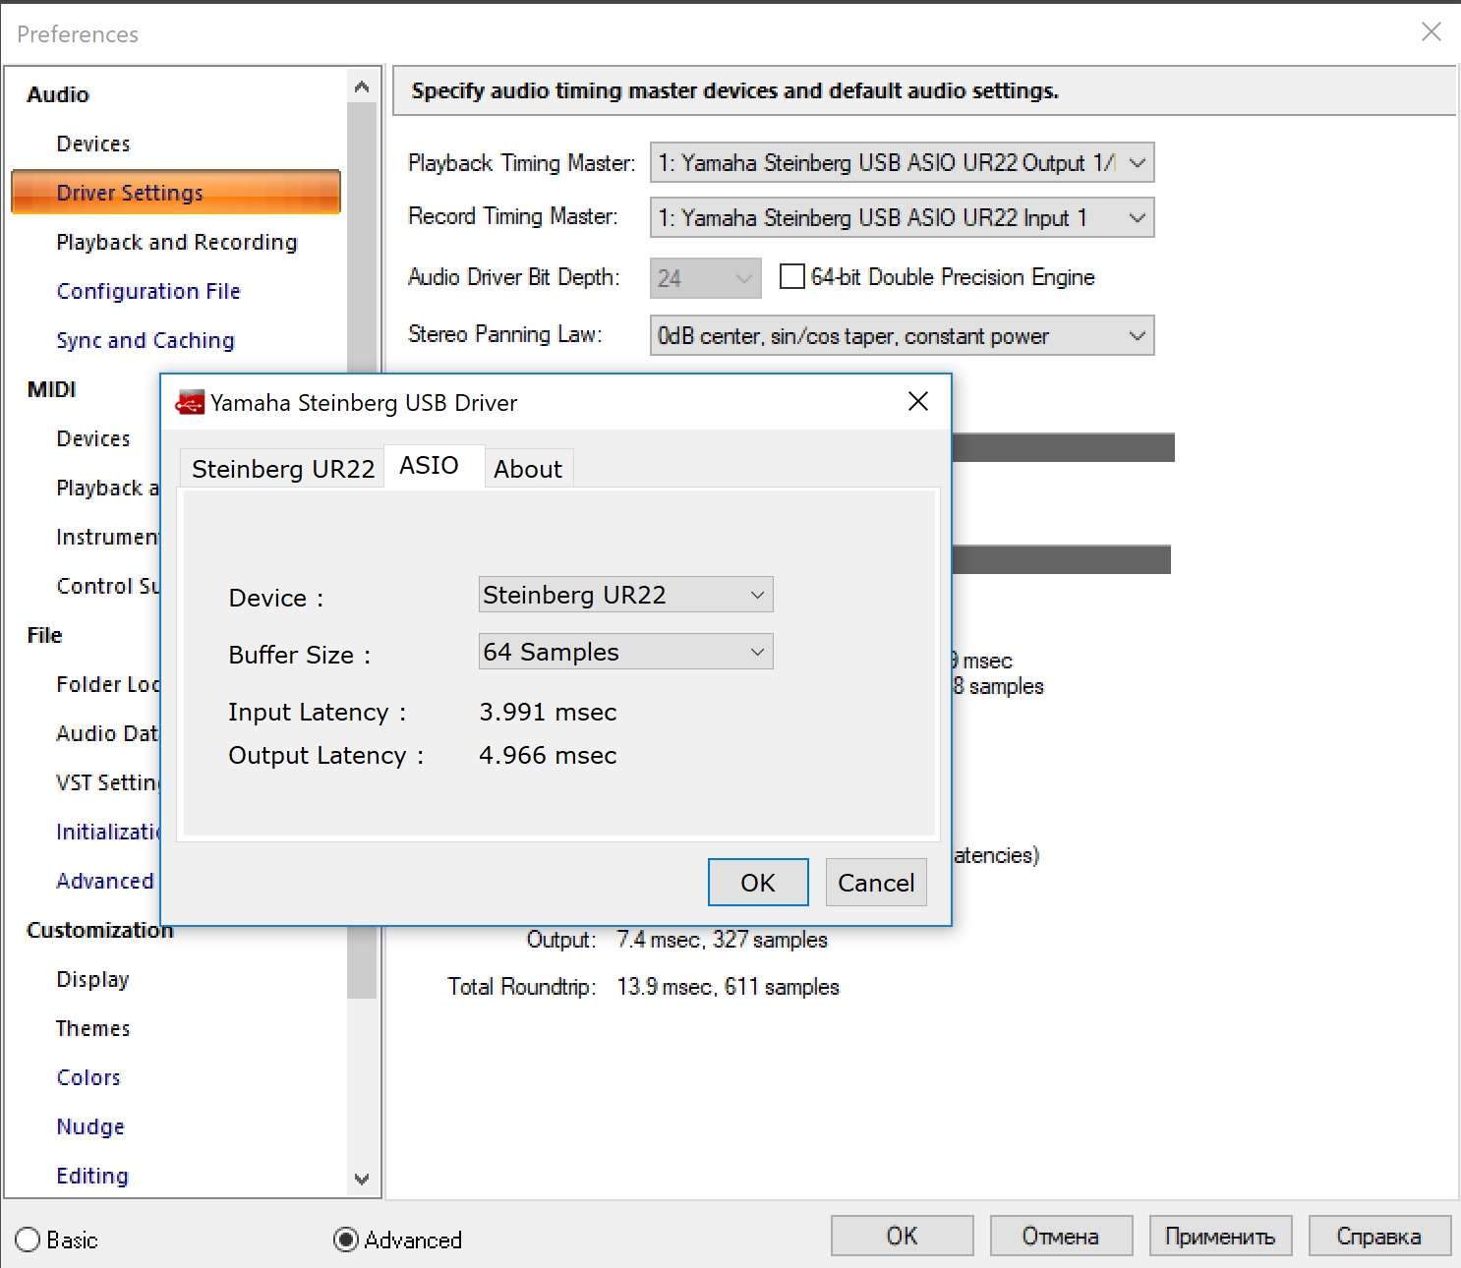
Task: Open the Audio Driver Bit Depth dropdown
Action: pyautogui.click(x=705, y=278)
